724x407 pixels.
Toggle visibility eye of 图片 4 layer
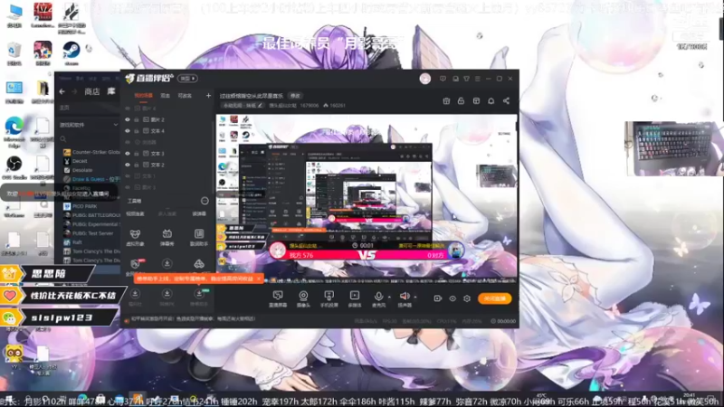click(128, 109)
